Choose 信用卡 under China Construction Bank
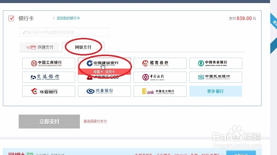The width and height of the screenshot is (277, 155). point(110,72)
